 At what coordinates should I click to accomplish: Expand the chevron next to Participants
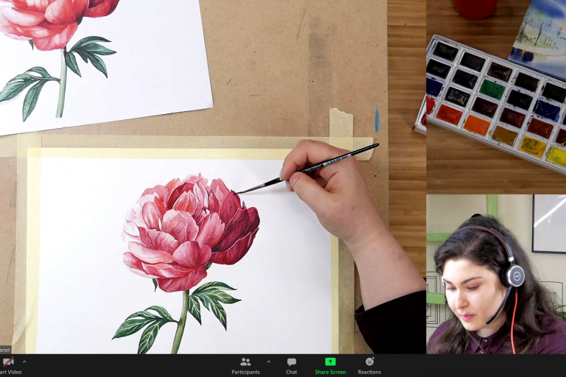[x=268, y=362]
